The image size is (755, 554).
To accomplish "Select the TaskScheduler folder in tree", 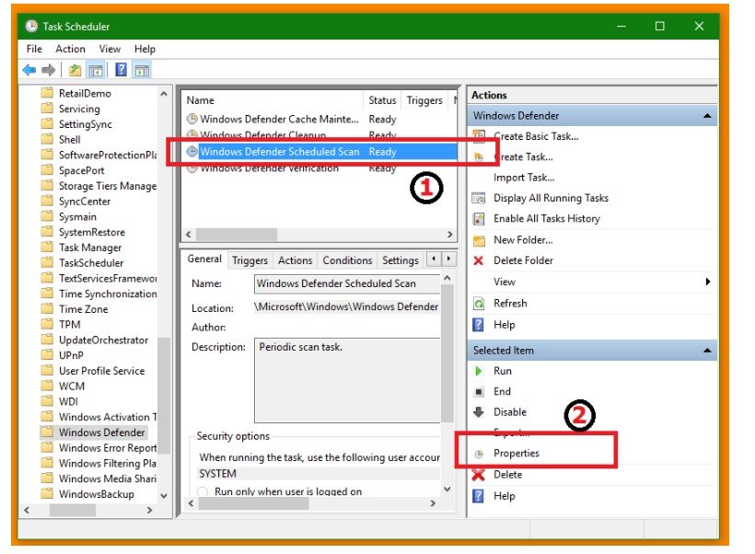I will (x=91, y=263).
